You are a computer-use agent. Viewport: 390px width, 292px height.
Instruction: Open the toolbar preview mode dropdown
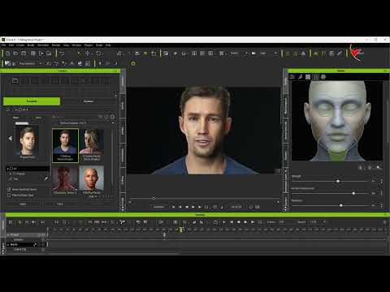coord(238,54)
